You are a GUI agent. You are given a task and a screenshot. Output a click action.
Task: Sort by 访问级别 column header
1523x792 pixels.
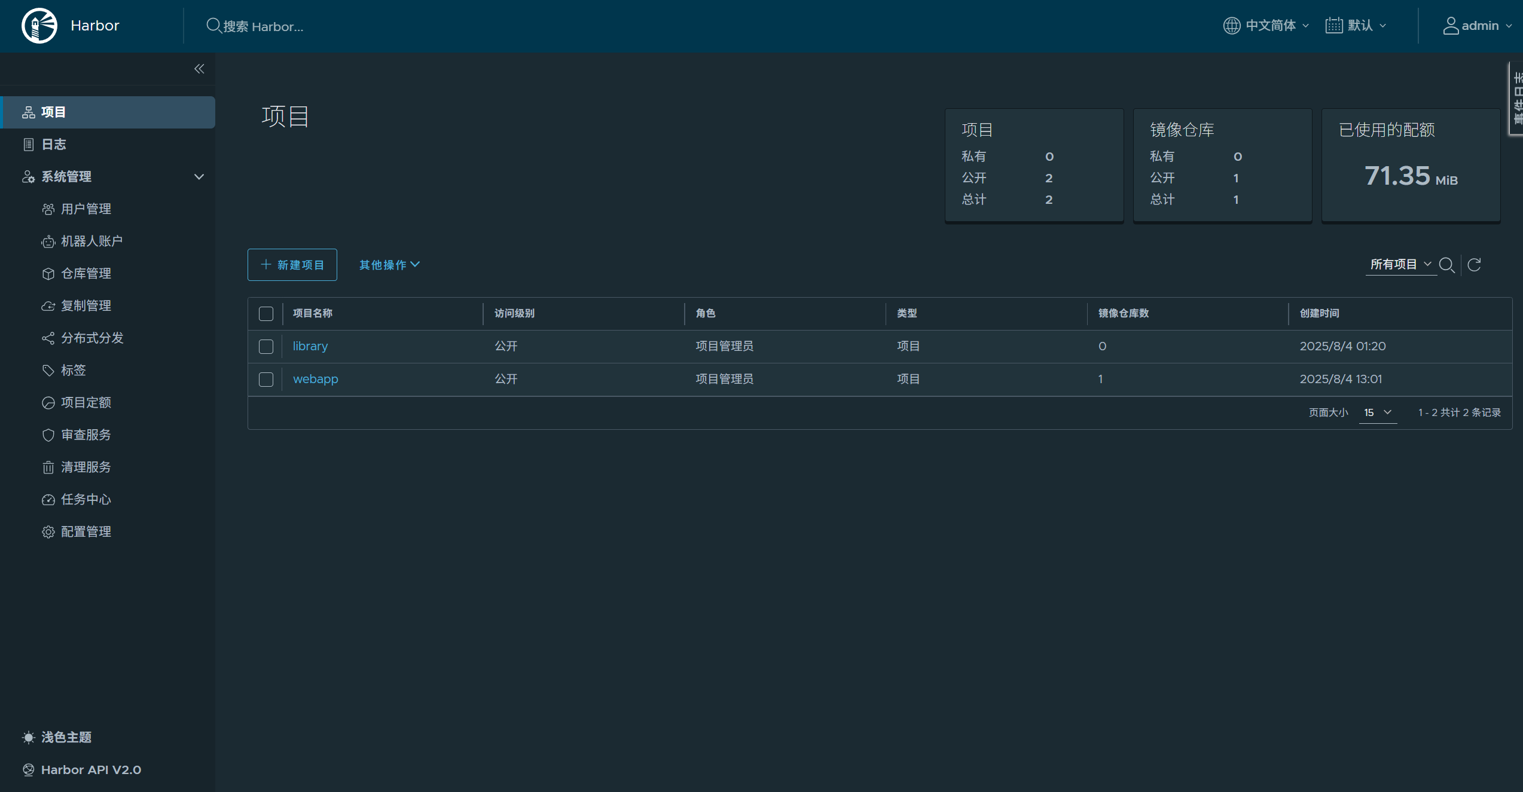point(514,313)
